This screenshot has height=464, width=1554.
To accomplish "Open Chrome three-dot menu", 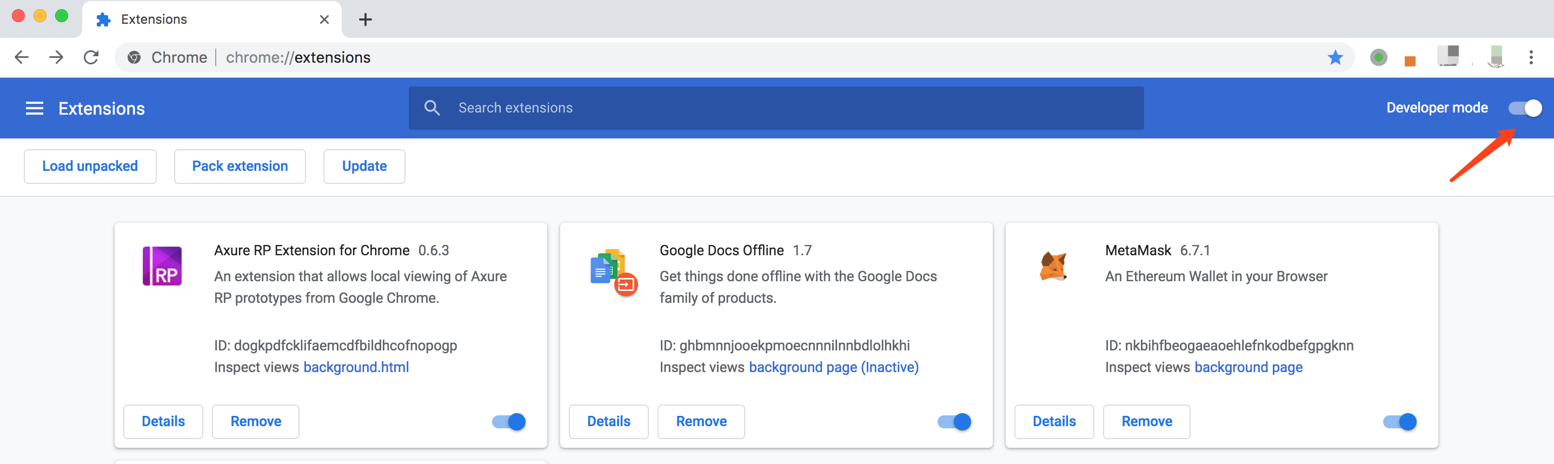I will tap(1531, 57).
